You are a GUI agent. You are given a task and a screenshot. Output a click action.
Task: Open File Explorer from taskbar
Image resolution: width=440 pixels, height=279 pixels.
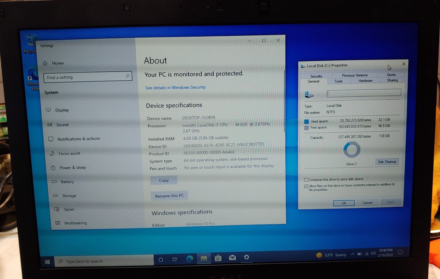pyautogui.click(x=204, y=258)
